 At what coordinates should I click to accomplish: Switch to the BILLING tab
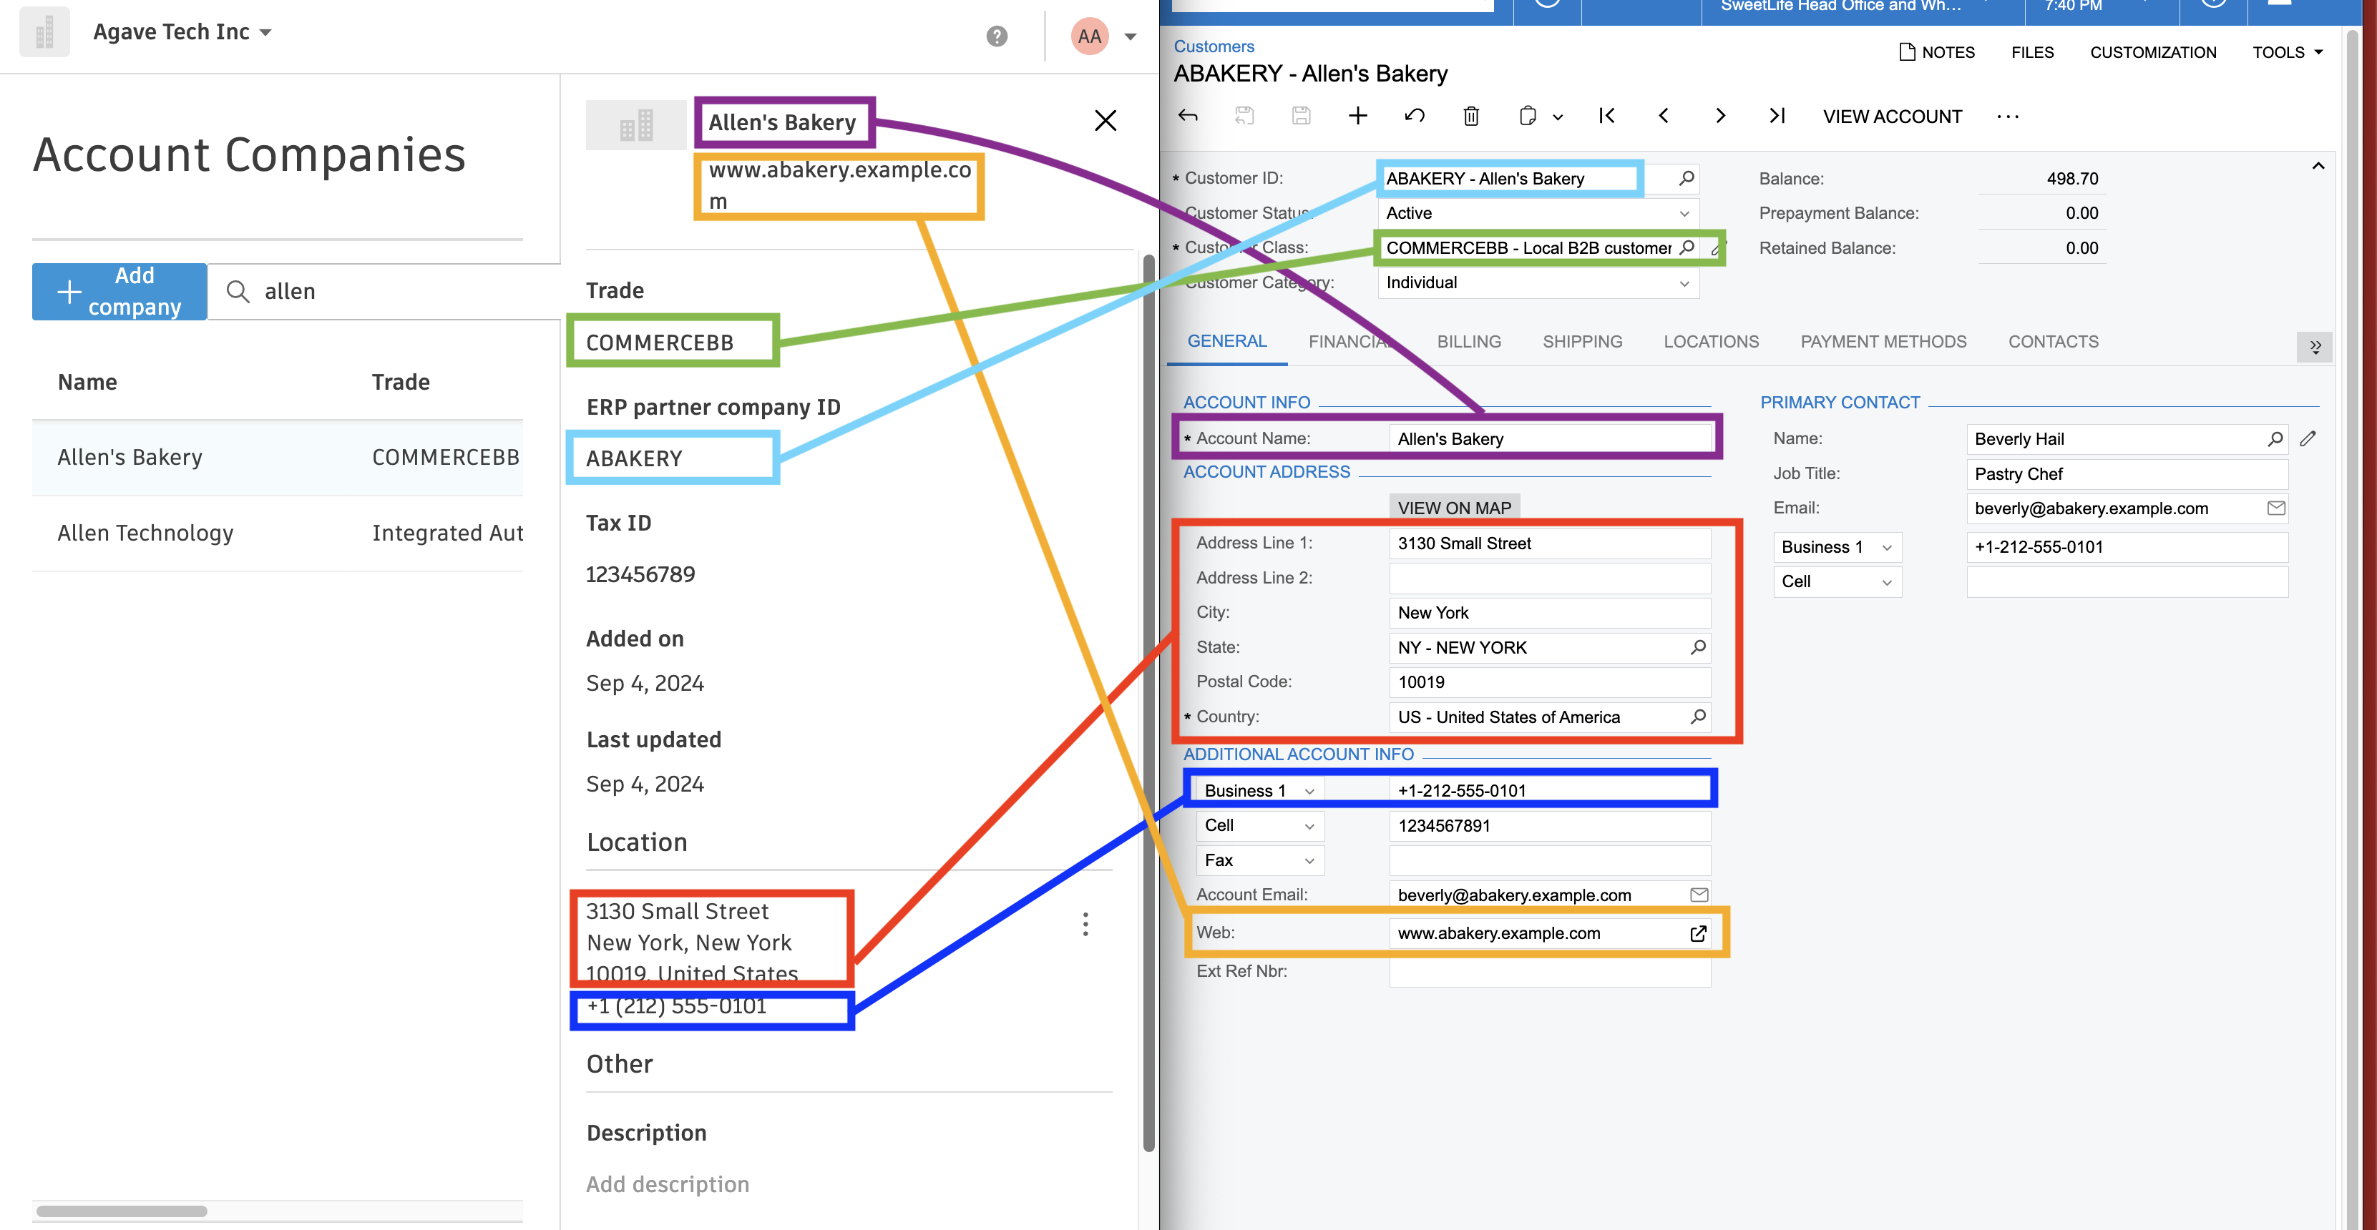1469,342
